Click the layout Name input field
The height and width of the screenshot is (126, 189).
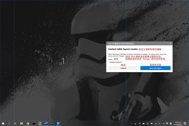tap(139, 62)
